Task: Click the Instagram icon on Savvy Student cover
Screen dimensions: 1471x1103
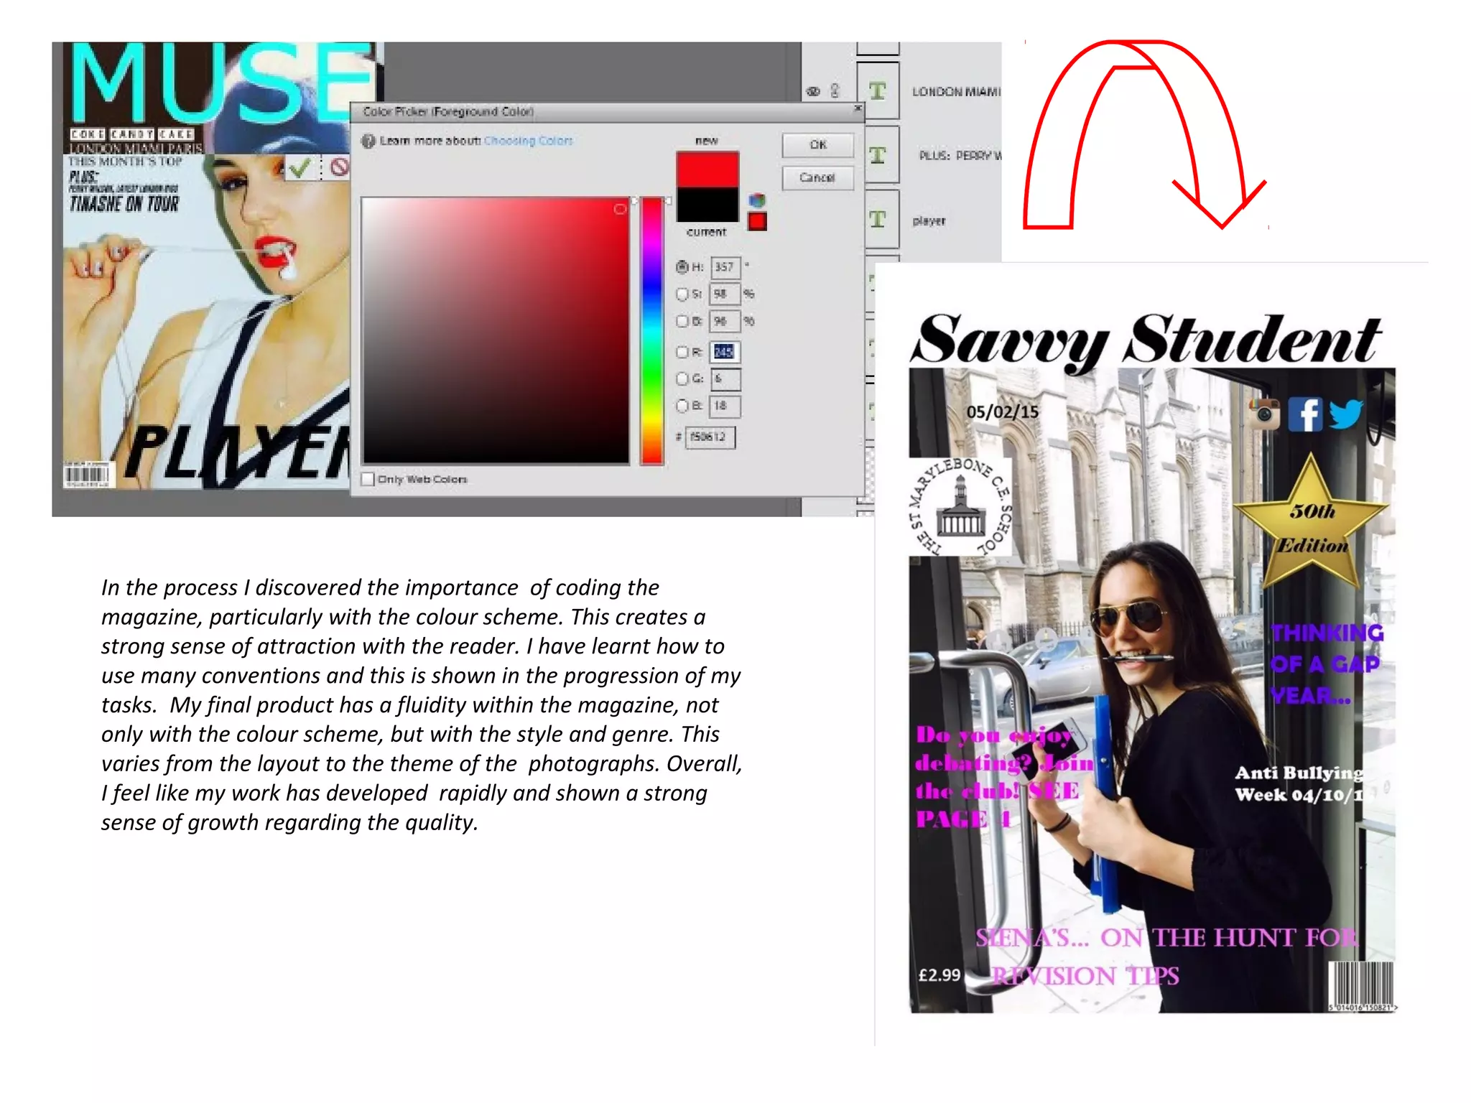Action: [1264, 414]
